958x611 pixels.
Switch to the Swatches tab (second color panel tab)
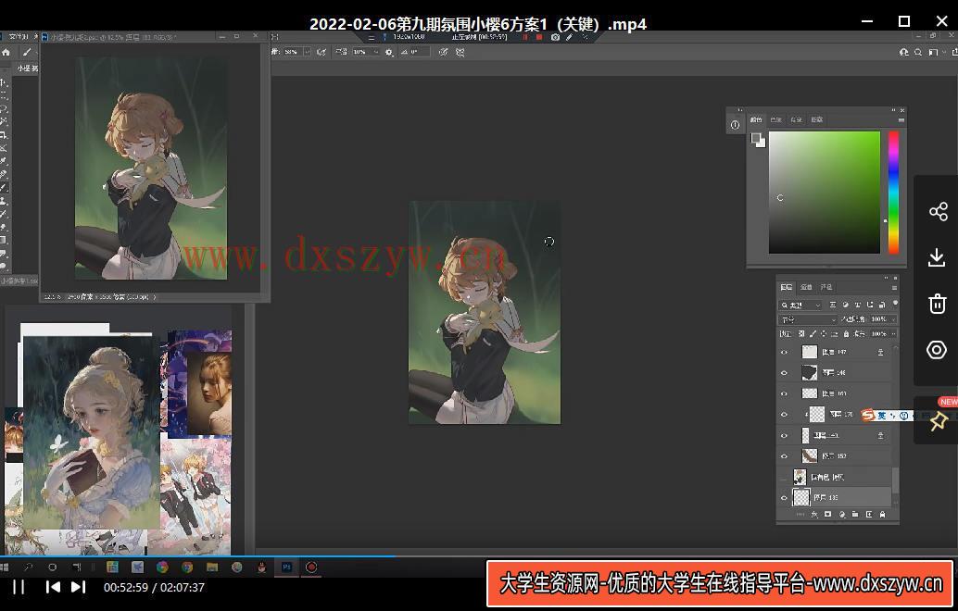tap(775, 119)
